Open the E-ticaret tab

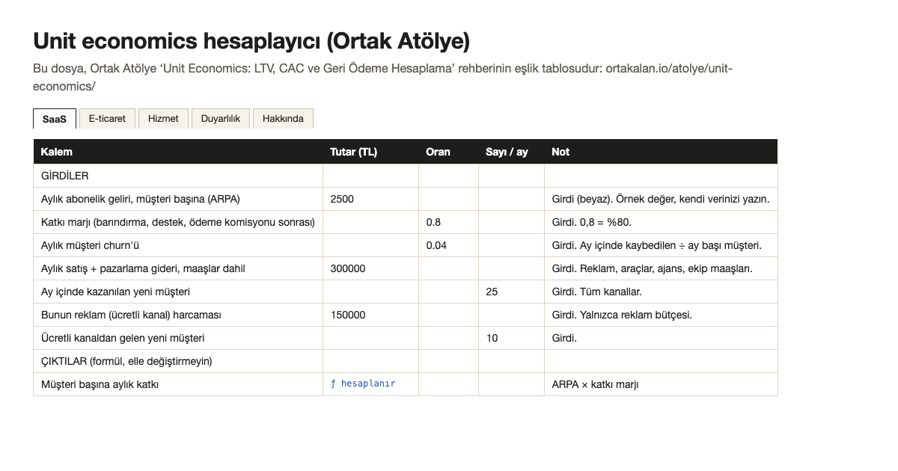(107, 119)
